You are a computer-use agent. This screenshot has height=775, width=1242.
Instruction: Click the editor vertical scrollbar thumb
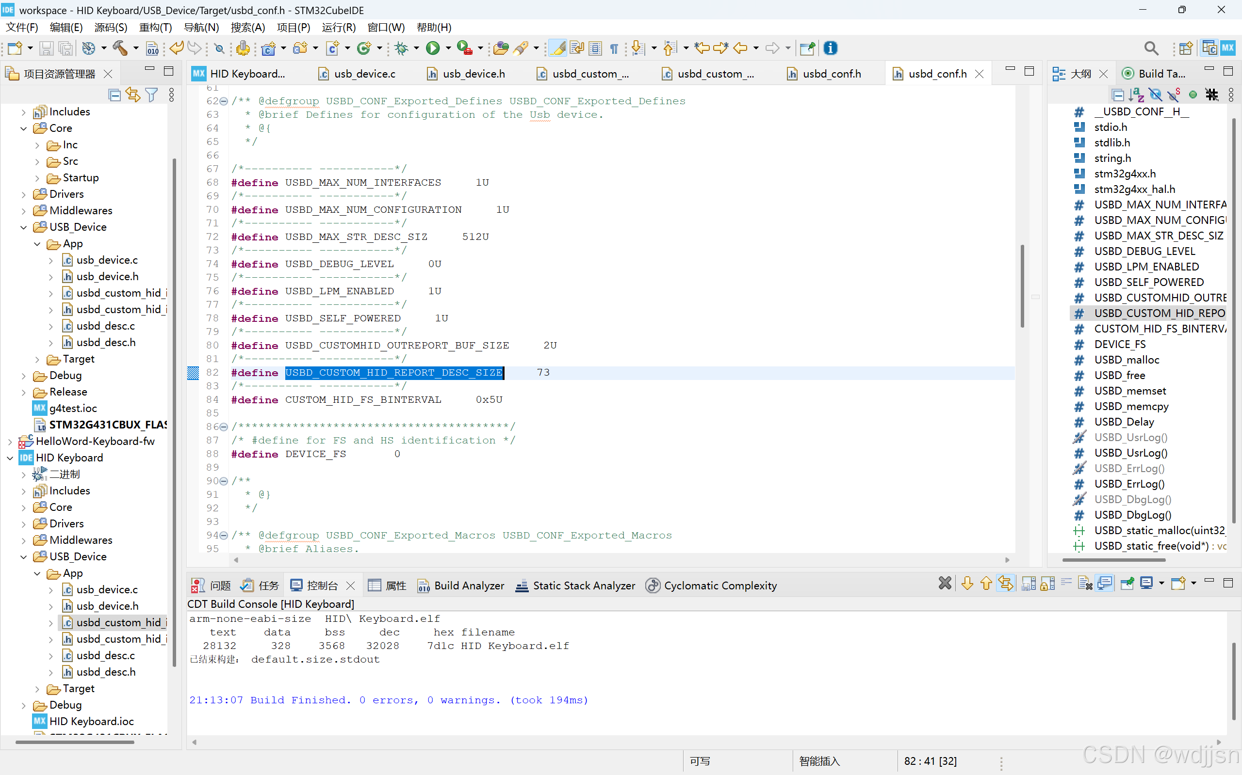coord(1022,287)
